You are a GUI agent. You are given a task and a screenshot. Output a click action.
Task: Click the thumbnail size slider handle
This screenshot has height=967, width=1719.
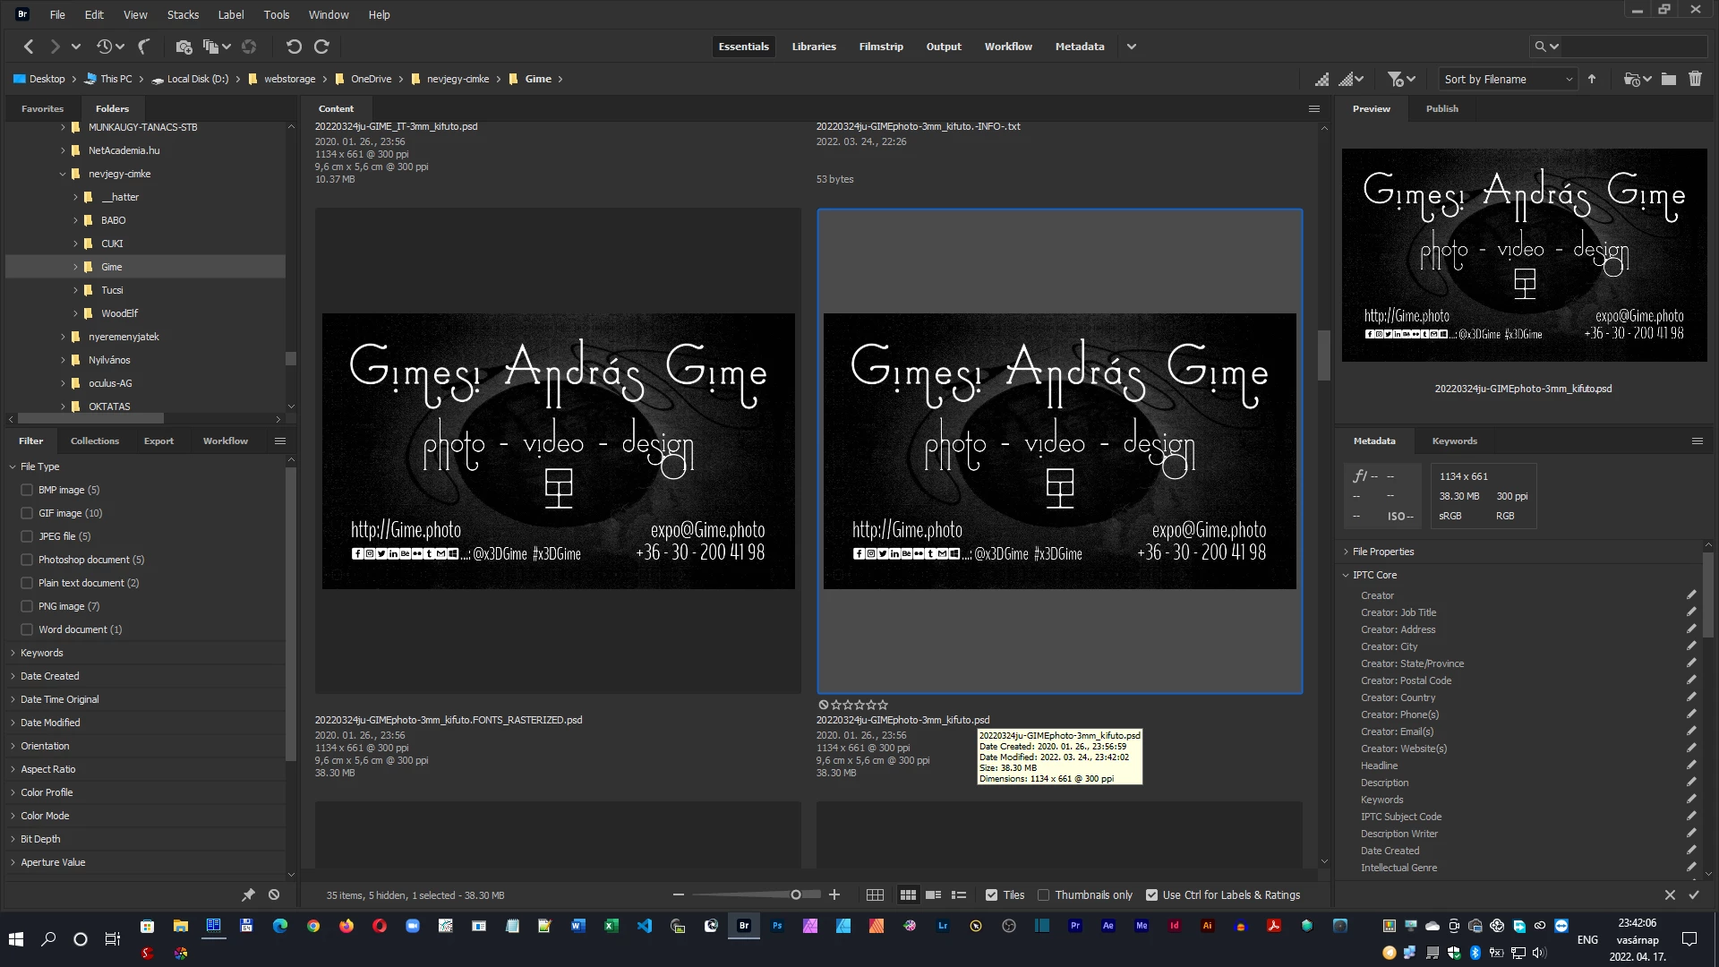pos(795,894)
